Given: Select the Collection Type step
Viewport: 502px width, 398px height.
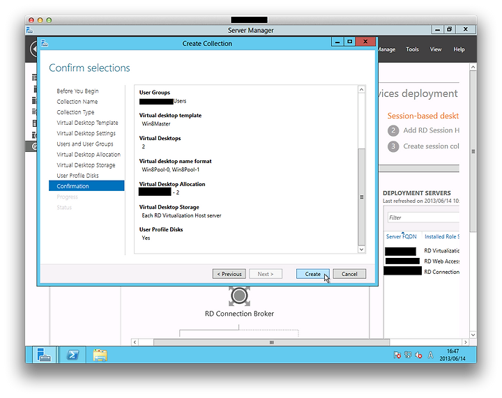Looking at the screenshot, I should tap(75, 112).
